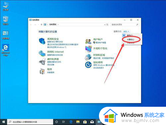Expand chevron before 控制面板 breadcrumb
Image resolution: width=166 pixels, height=125 pixels.
pos(48,25)
